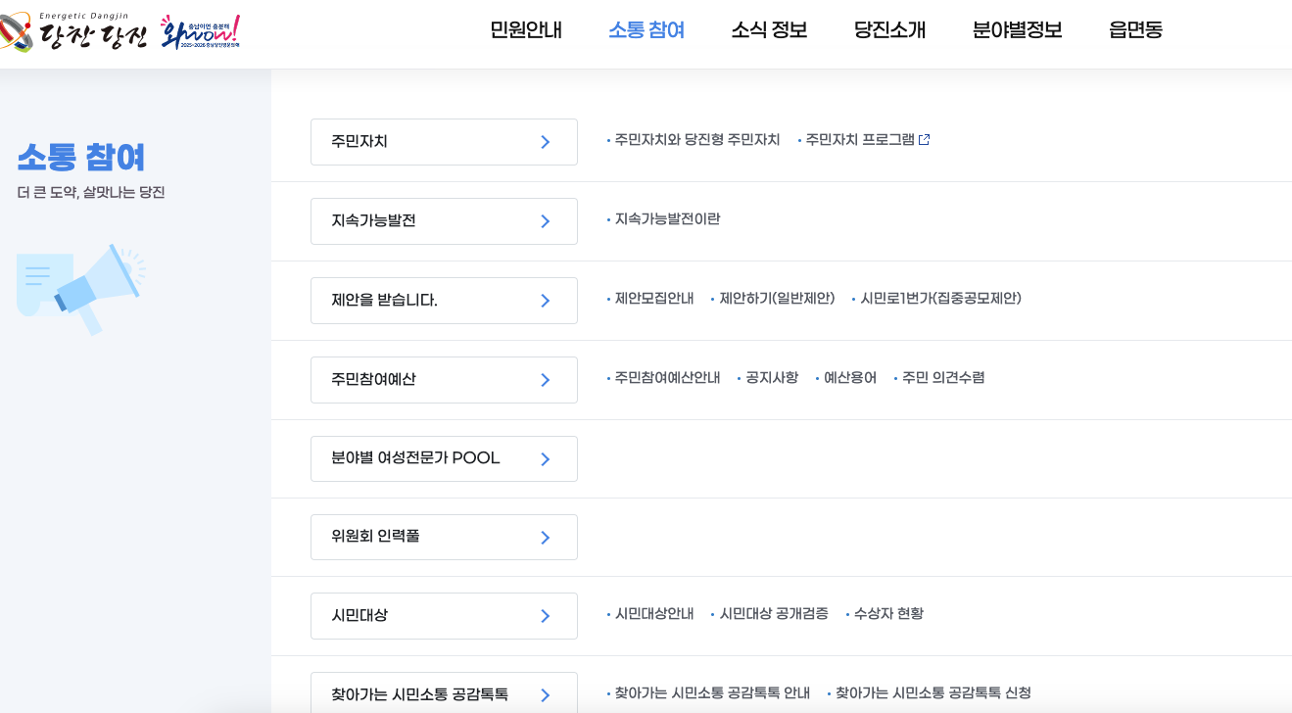The width and height of the screenshot is (1292, 713).
Task: Click the arrow icon on 지속가능발전 card
Action: 546,220
